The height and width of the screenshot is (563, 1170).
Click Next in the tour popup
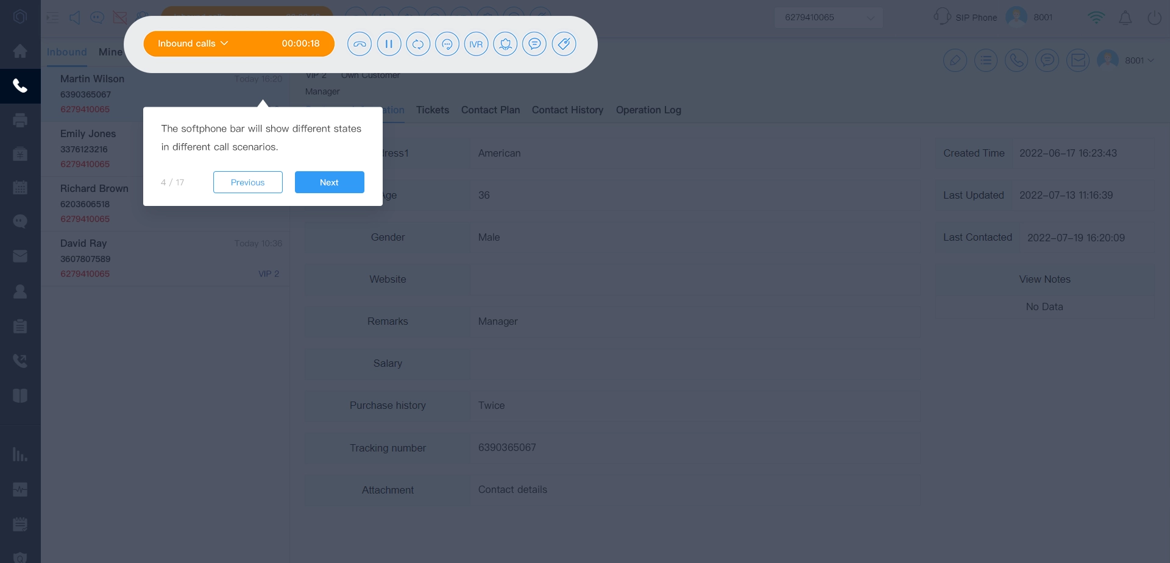329,182
